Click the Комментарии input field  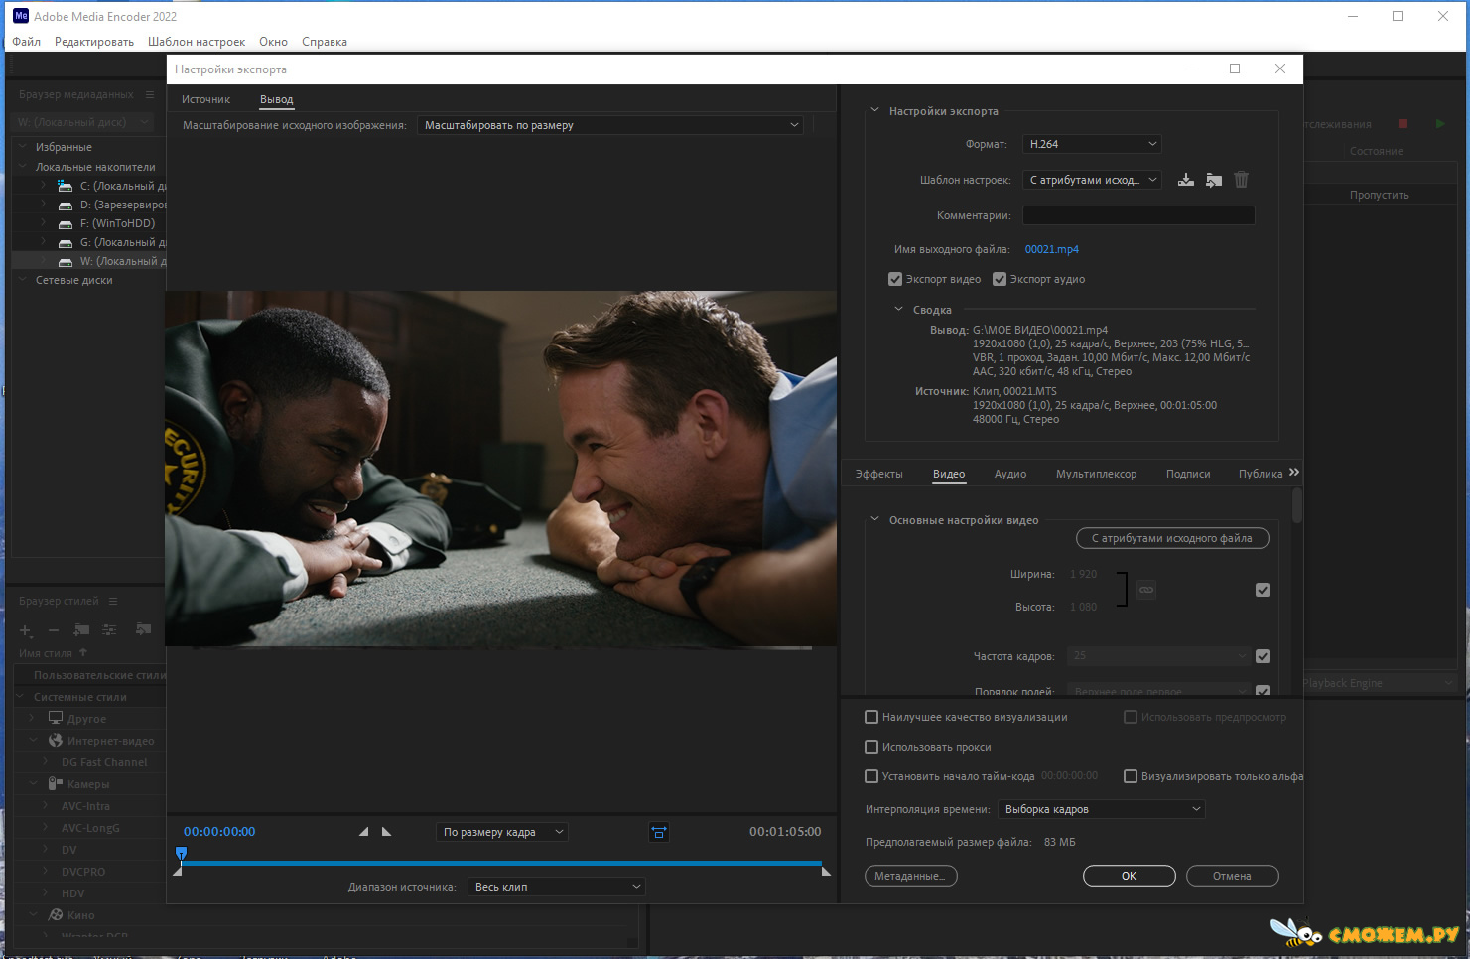(1138, 215)
